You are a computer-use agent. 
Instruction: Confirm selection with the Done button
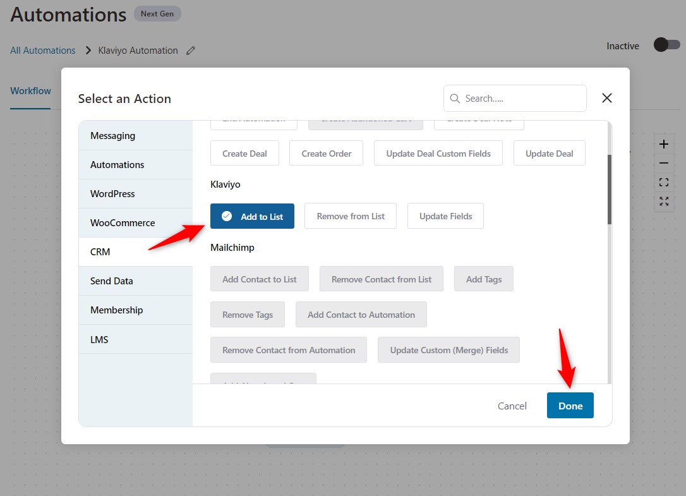click(x=570, y=406)
